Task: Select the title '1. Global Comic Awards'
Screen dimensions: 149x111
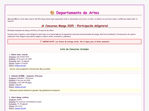Action: click(x=18, y=55)
